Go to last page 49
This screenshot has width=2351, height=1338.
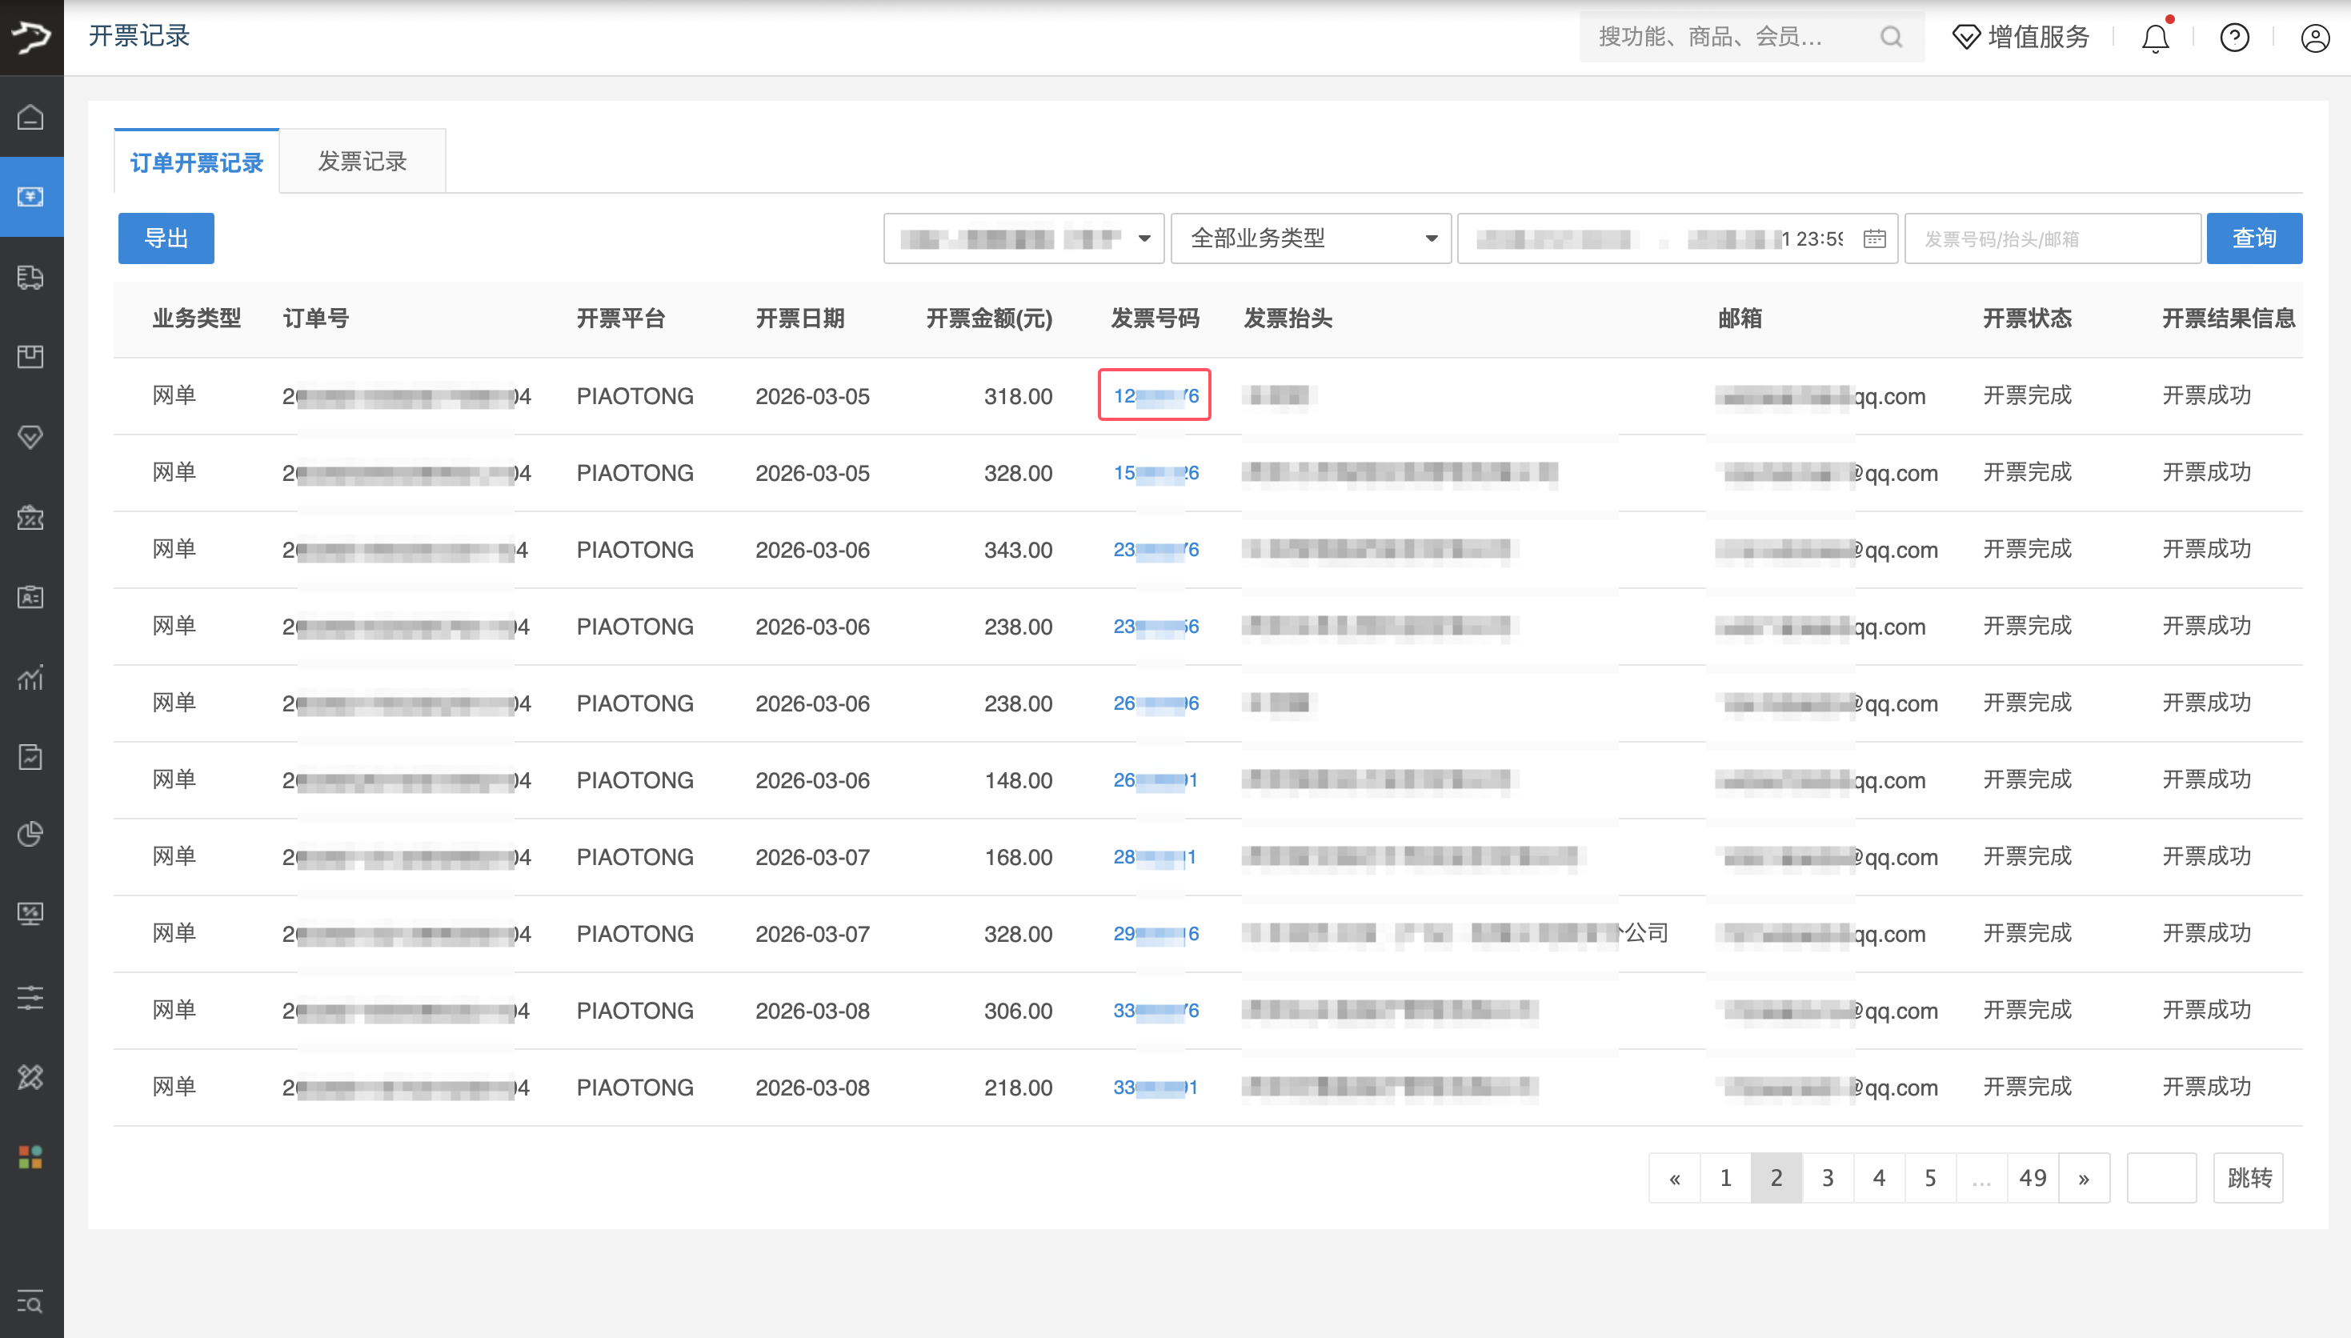2033,1178
